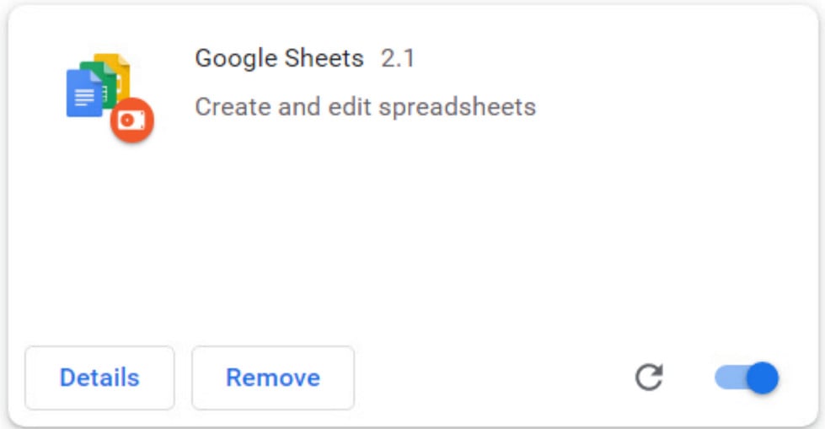Turn off the blue enabled switch
The image size is (825, 429).
pos(747,378)
